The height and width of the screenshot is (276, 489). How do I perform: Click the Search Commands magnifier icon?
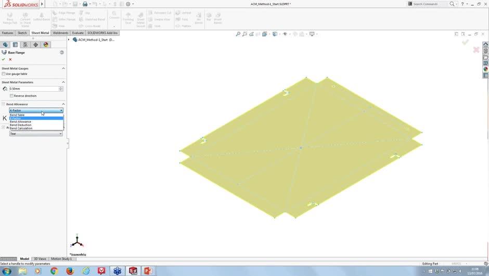click(452, 4)
